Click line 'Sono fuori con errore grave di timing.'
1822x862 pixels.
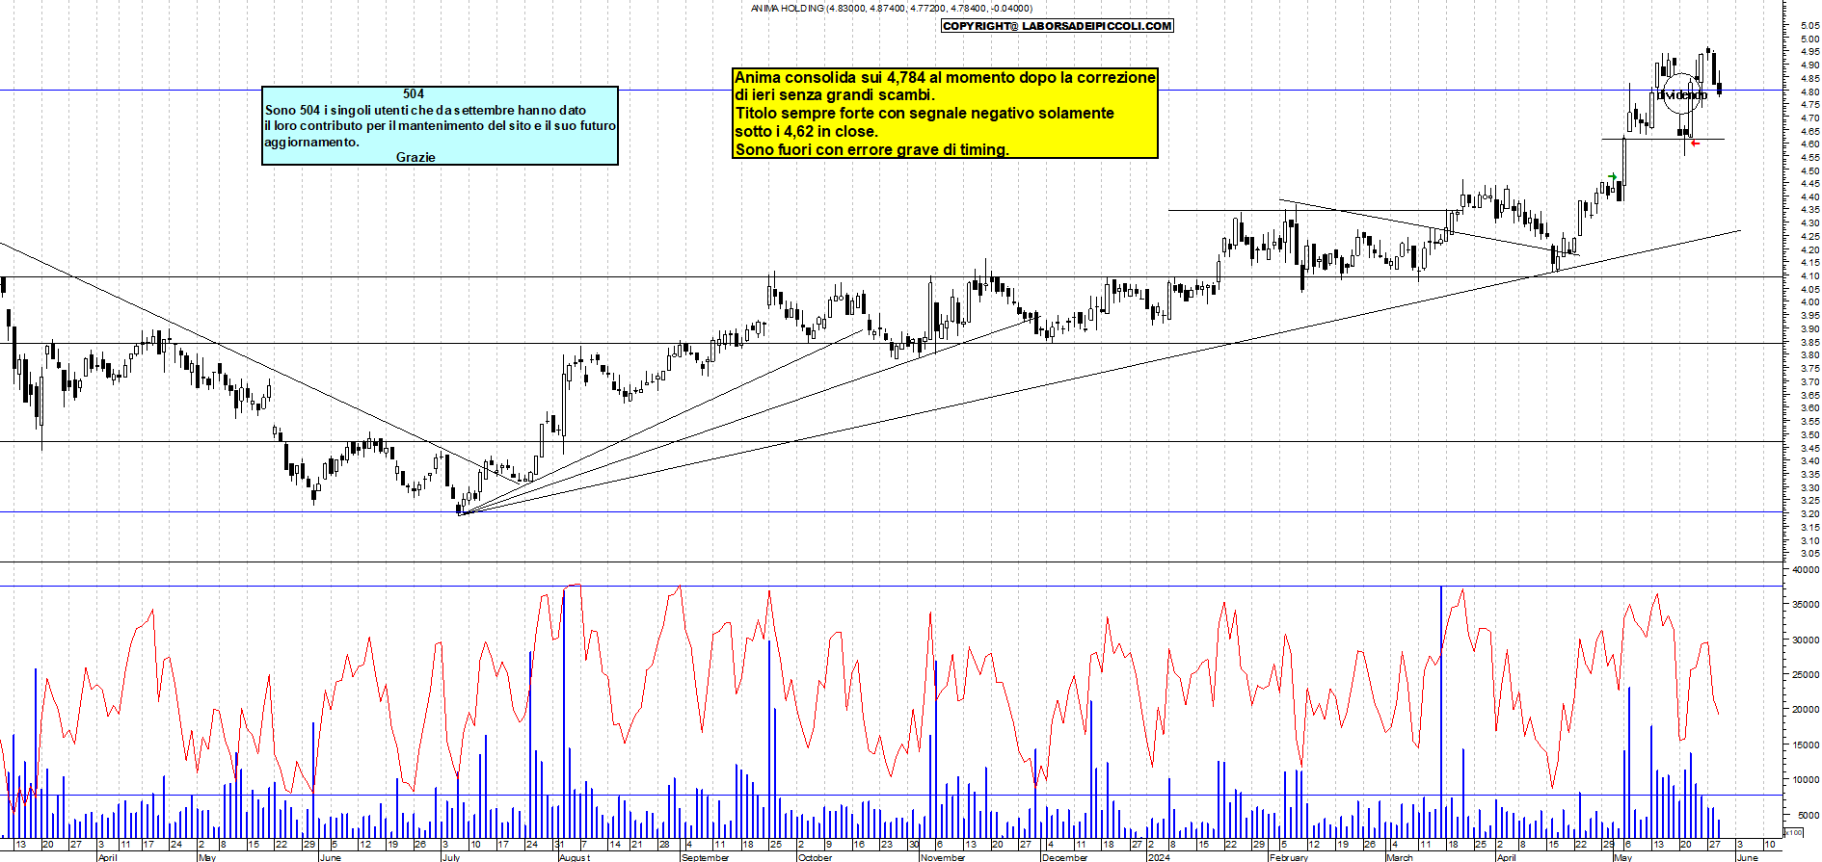pyautogui.click(x=871, y=149)
